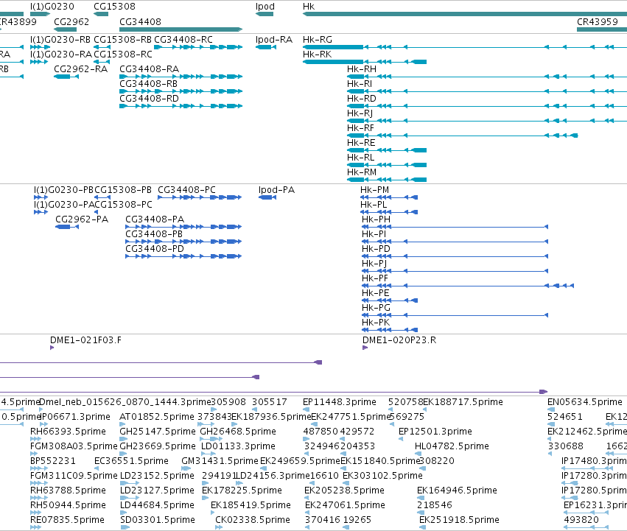Click protein Hk-PG
Image resolution: width=627 pixels, height=531 pixels.
(376, 308)
